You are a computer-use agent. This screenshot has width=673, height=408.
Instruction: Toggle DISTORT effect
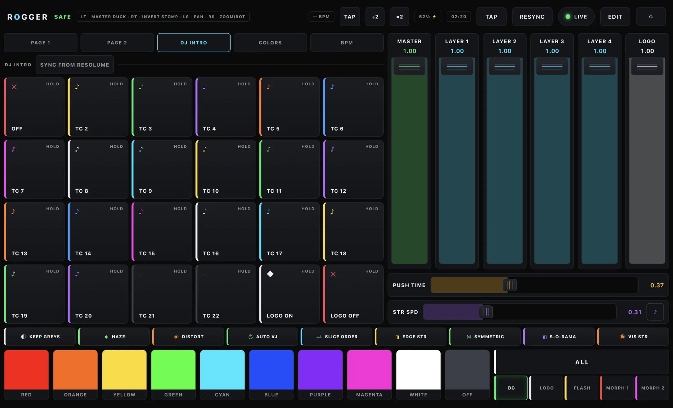click(188, 337)
